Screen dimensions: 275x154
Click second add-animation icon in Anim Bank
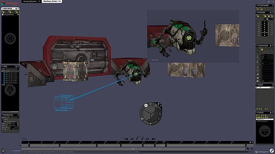[x=10, y=12]
